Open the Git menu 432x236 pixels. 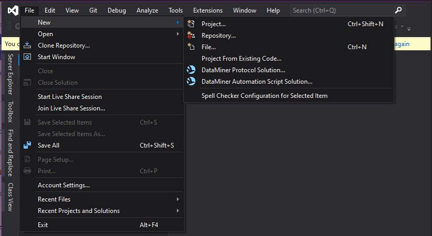tap(93, 10)
